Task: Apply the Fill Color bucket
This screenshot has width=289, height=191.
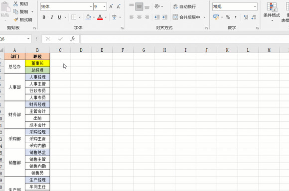Action: (x=88, y=17)
